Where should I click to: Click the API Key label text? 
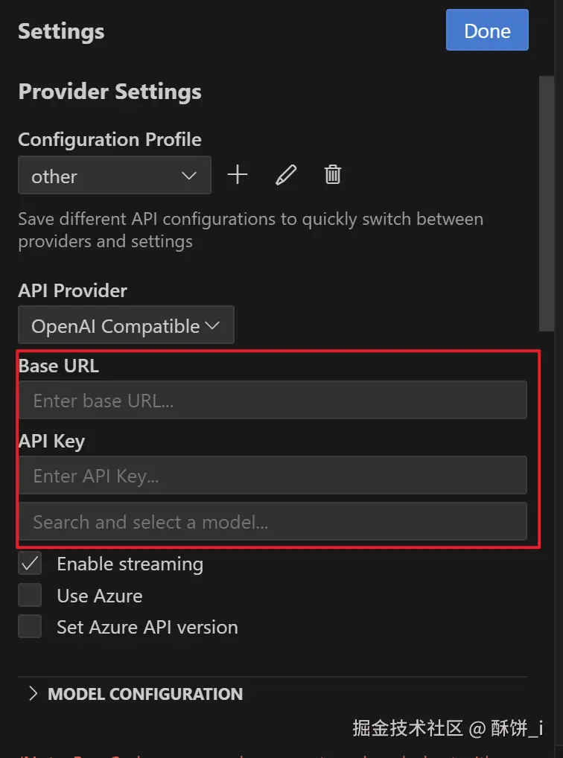point(51,441)
